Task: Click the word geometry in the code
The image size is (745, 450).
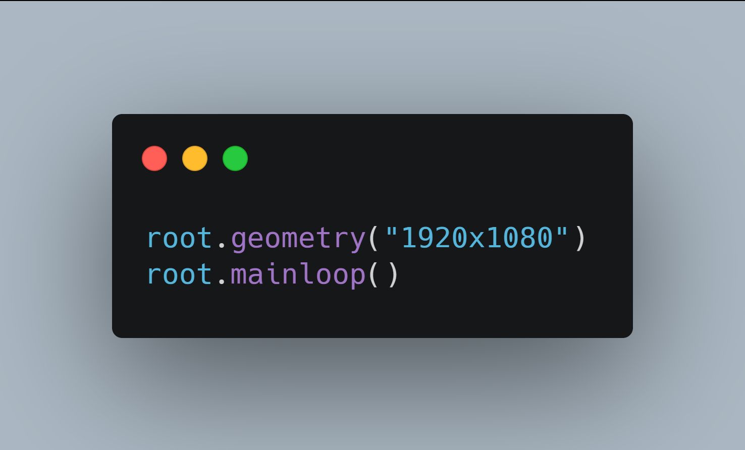Action: pyautogui.click(x=298, y=239)
